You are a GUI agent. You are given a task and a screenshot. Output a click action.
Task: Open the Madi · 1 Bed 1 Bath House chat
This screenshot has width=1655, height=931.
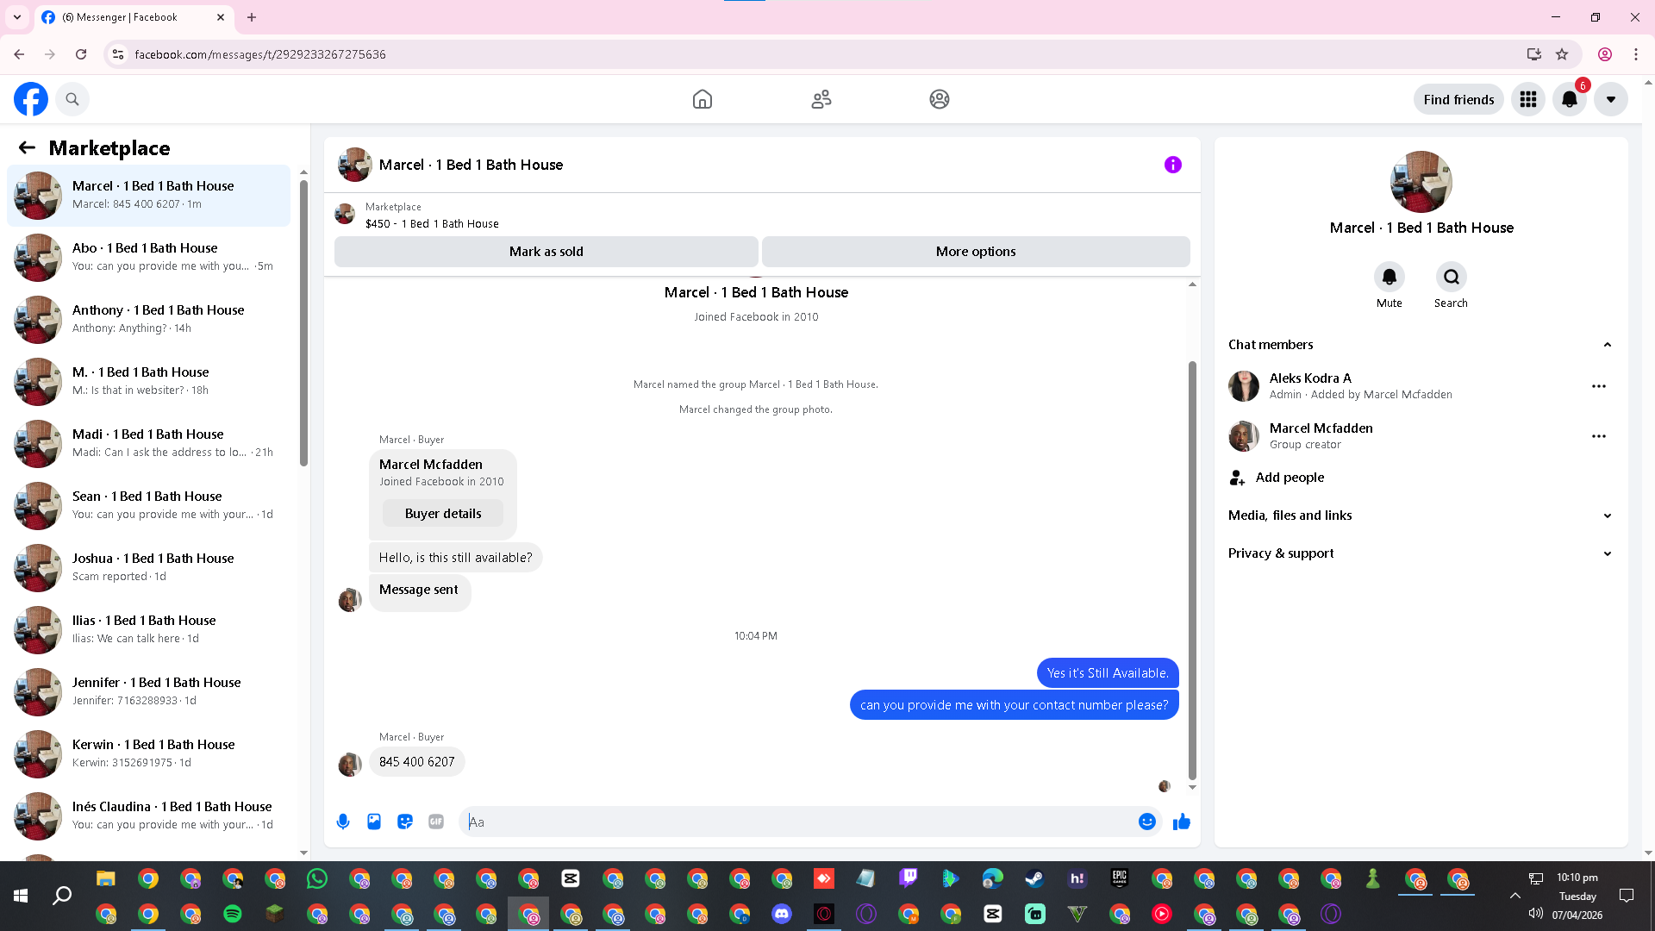point(149,444)
